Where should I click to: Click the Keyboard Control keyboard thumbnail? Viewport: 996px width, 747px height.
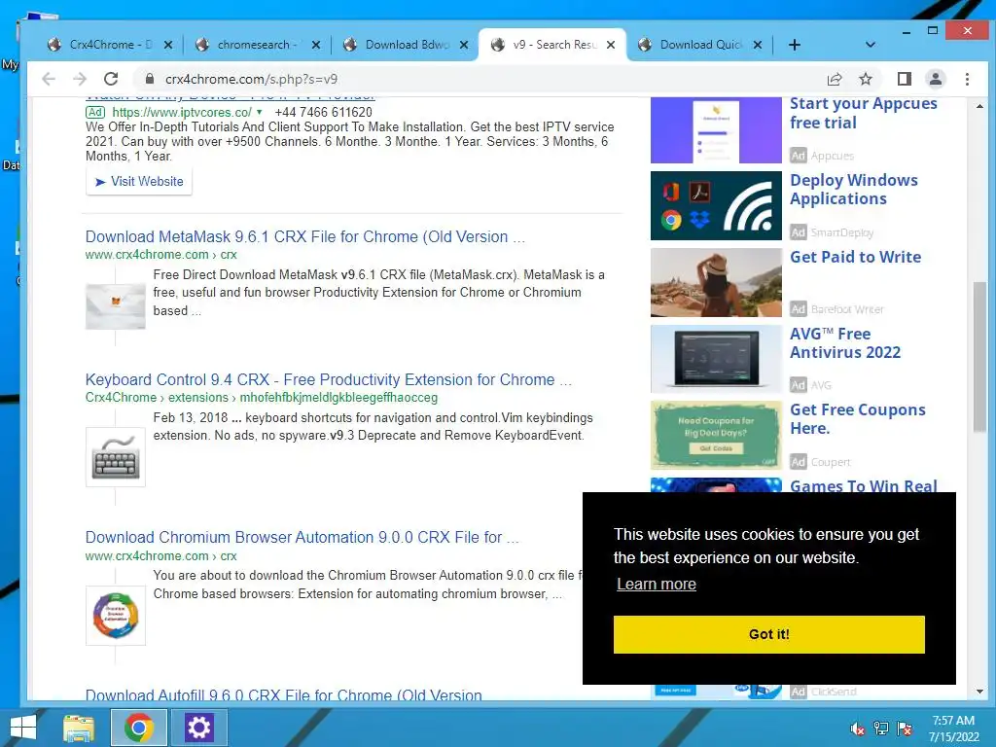point(116,457)
